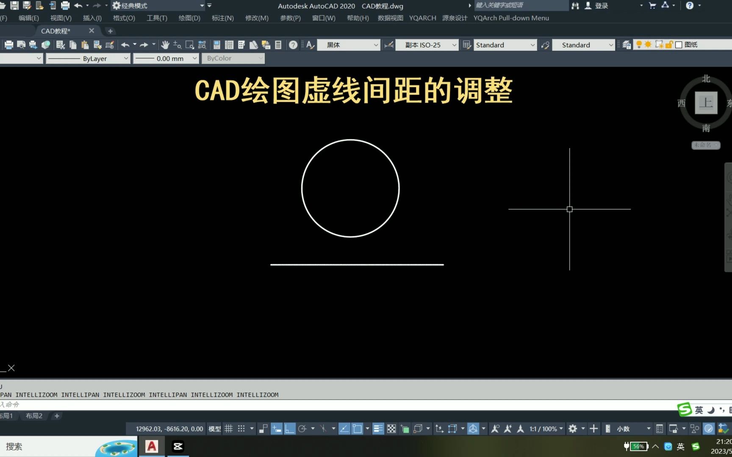Open the Markup Set Manager icon
Viewport: 732px width, 457px height.
pos(266,45)
